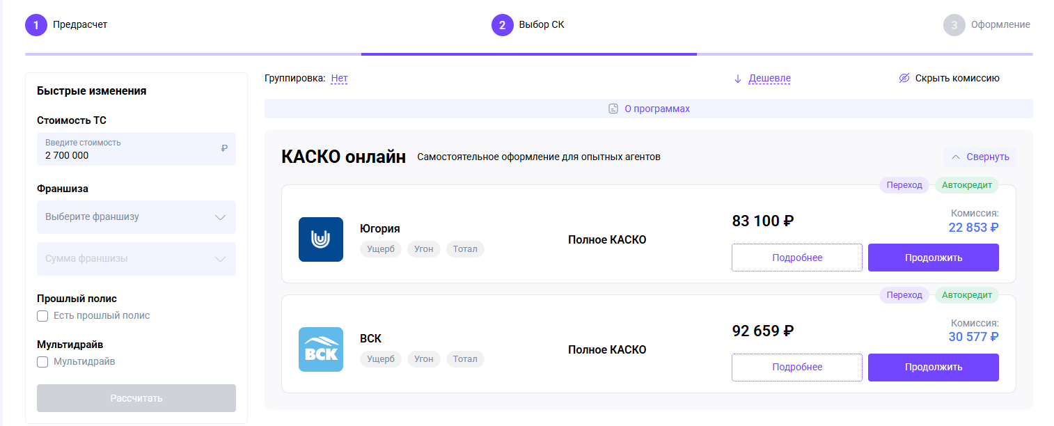
Task: Click Переход tag on ВСК card
Action: point(904,295)
